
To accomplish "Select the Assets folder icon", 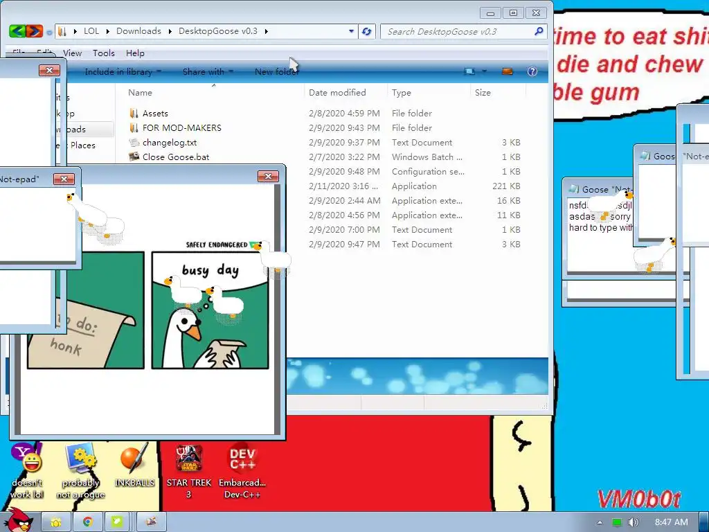I will [134, 113].
